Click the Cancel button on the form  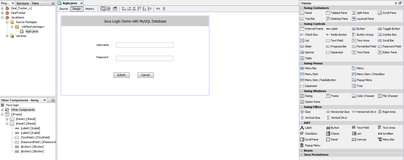pyautogui.click(x=146, y=75)
